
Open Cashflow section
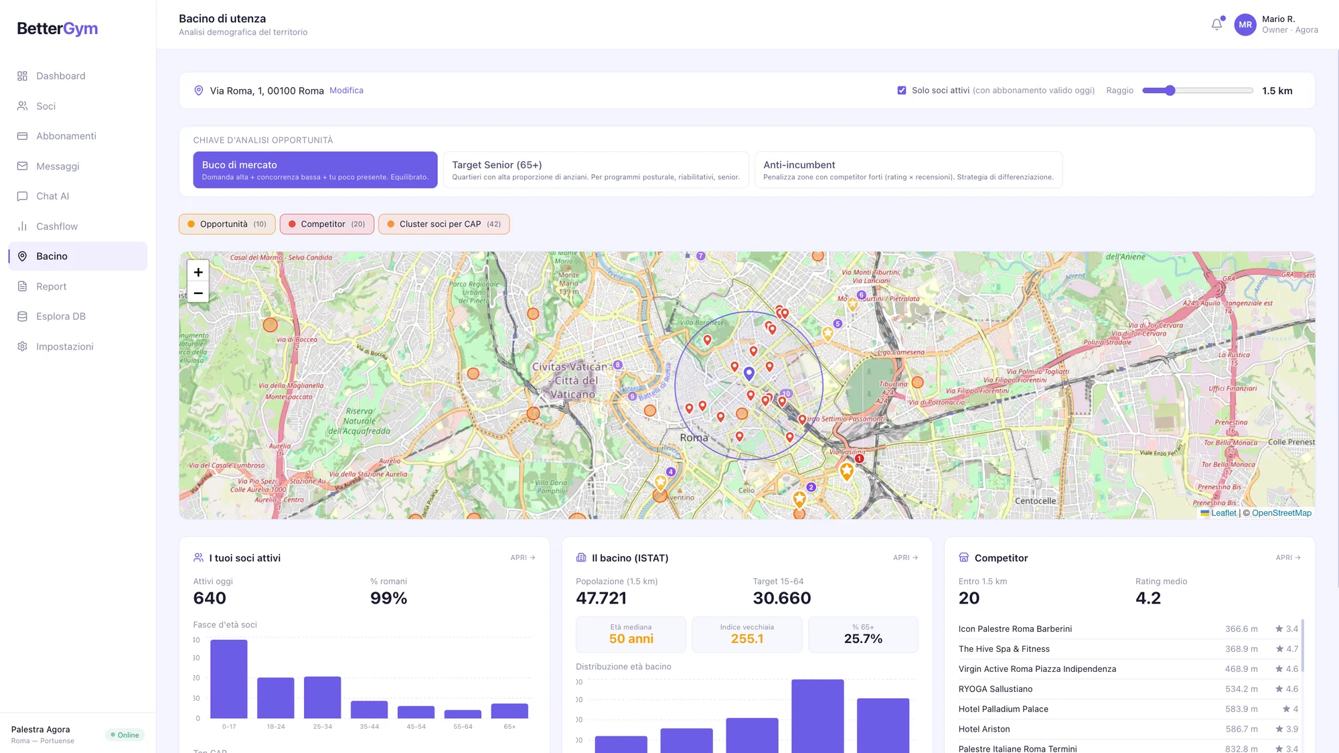coord(78,226)
